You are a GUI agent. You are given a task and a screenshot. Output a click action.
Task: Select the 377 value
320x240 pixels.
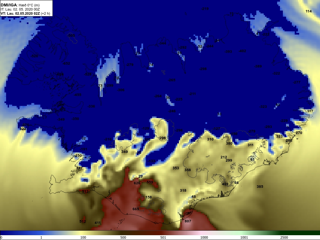pyautogui.click(x=79, y=168)
